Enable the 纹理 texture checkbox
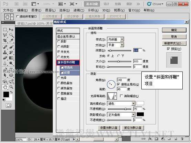 pos(62,73)
